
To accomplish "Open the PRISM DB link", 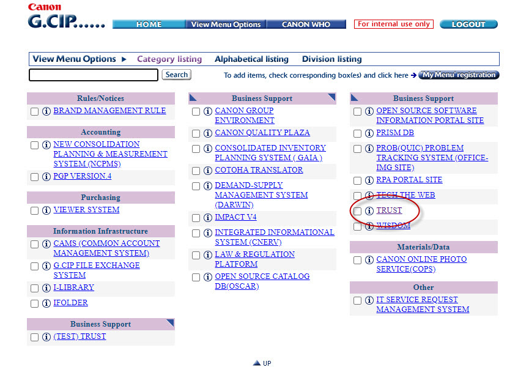I will coord(395,133).
